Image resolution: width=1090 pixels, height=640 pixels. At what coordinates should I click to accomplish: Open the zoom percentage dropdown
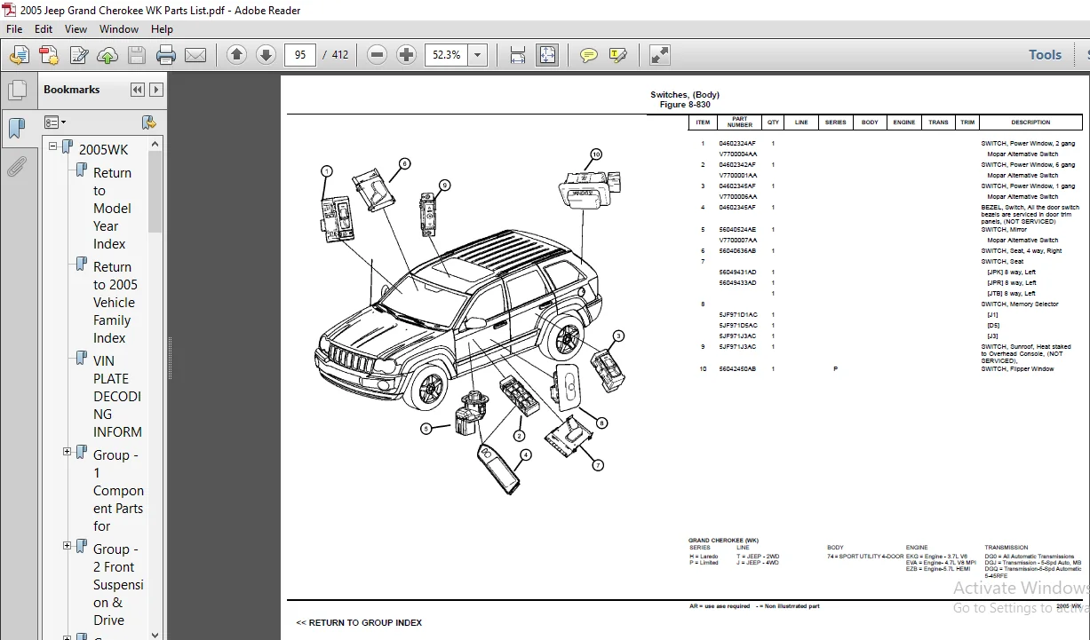point(479,55)
